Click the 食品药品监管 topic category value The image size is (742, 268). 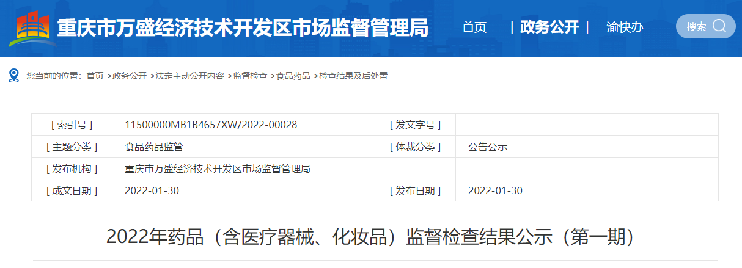pos(154,147)
